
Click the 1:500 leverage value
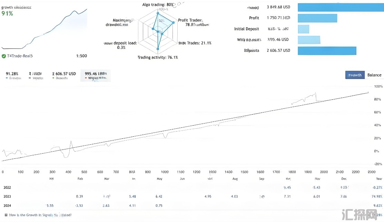[81, 56]
